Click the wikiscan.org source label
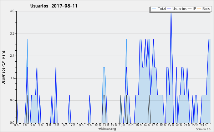 click(107, 129)
